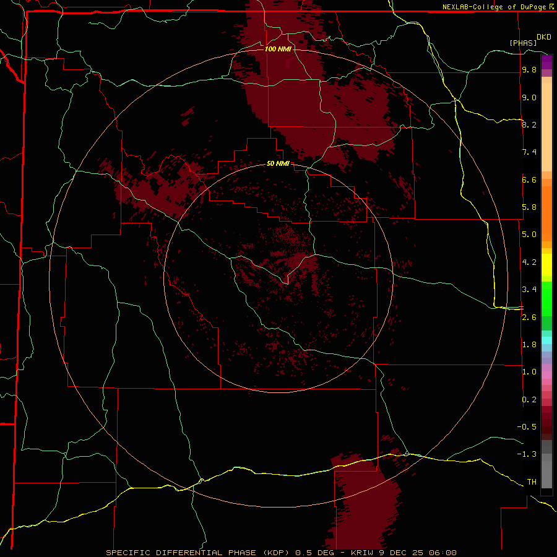Click the 9.8 value on color scale
The height and width of the screenshot is (557, 557).
click(x=529, y=70)
